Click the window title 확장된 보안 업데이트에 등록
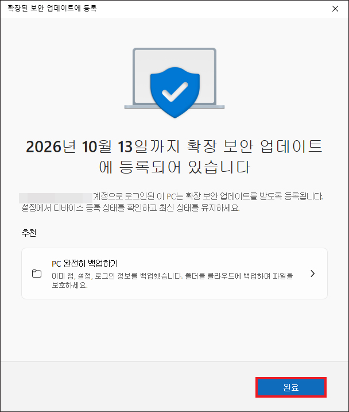Image resolution: width=349 pixels, height=412 pixels. (52, 8)
